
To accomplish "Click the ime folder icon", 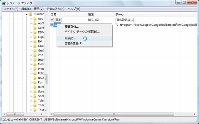I will click(35, 55).
